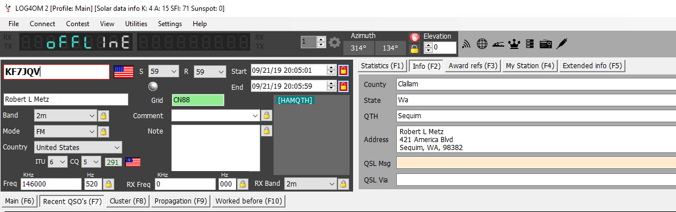
Task: Open the ITU zone dropdown
Action: [57, 162]
